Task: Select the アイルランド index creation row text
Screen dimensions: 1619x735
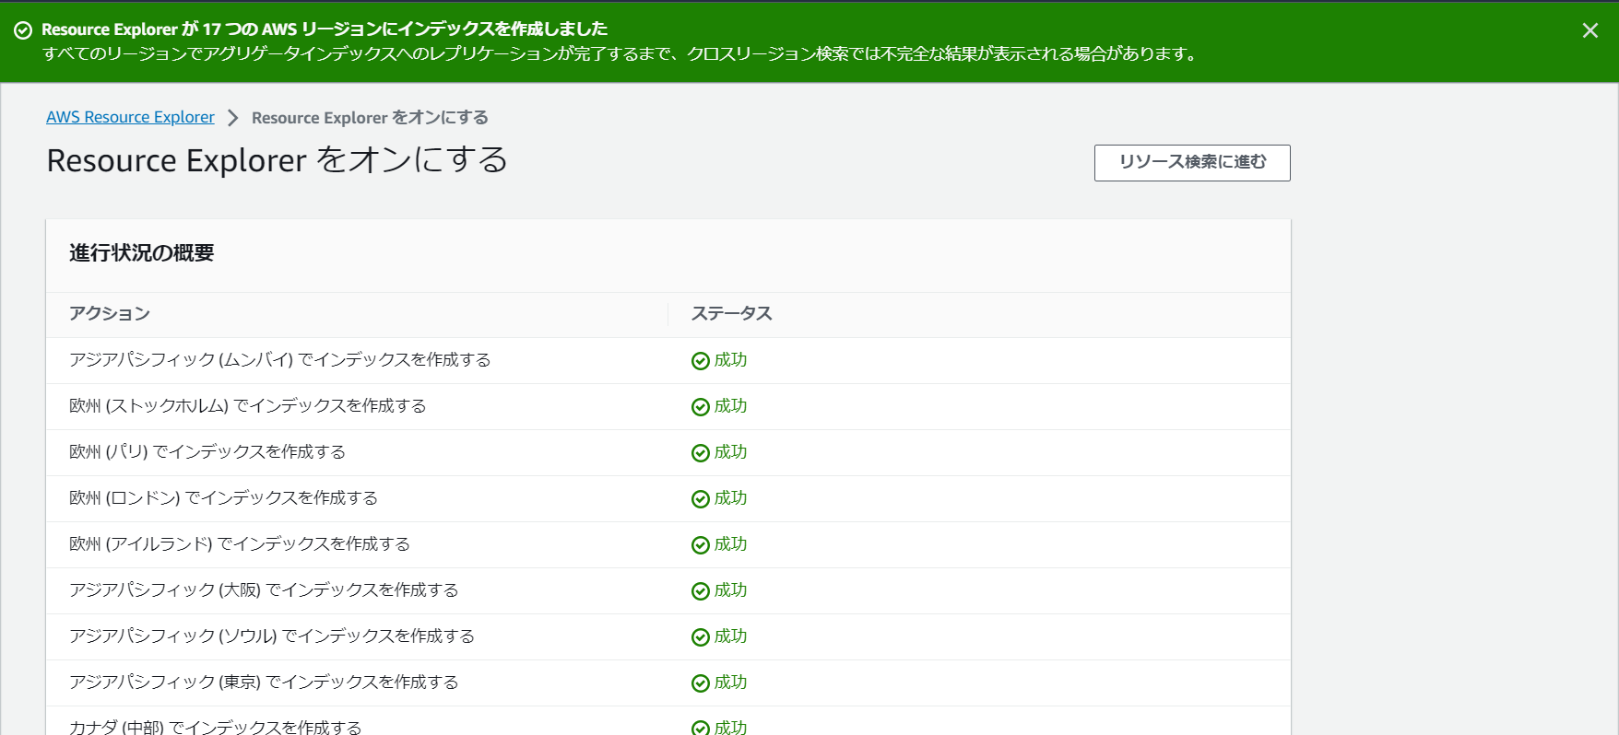Action: point(240,544)
